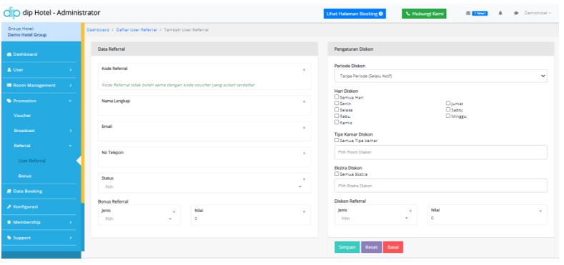The image size is (564, 265).
Task: Click the Konfigurasi wrench icon
Action: (9, 206)
